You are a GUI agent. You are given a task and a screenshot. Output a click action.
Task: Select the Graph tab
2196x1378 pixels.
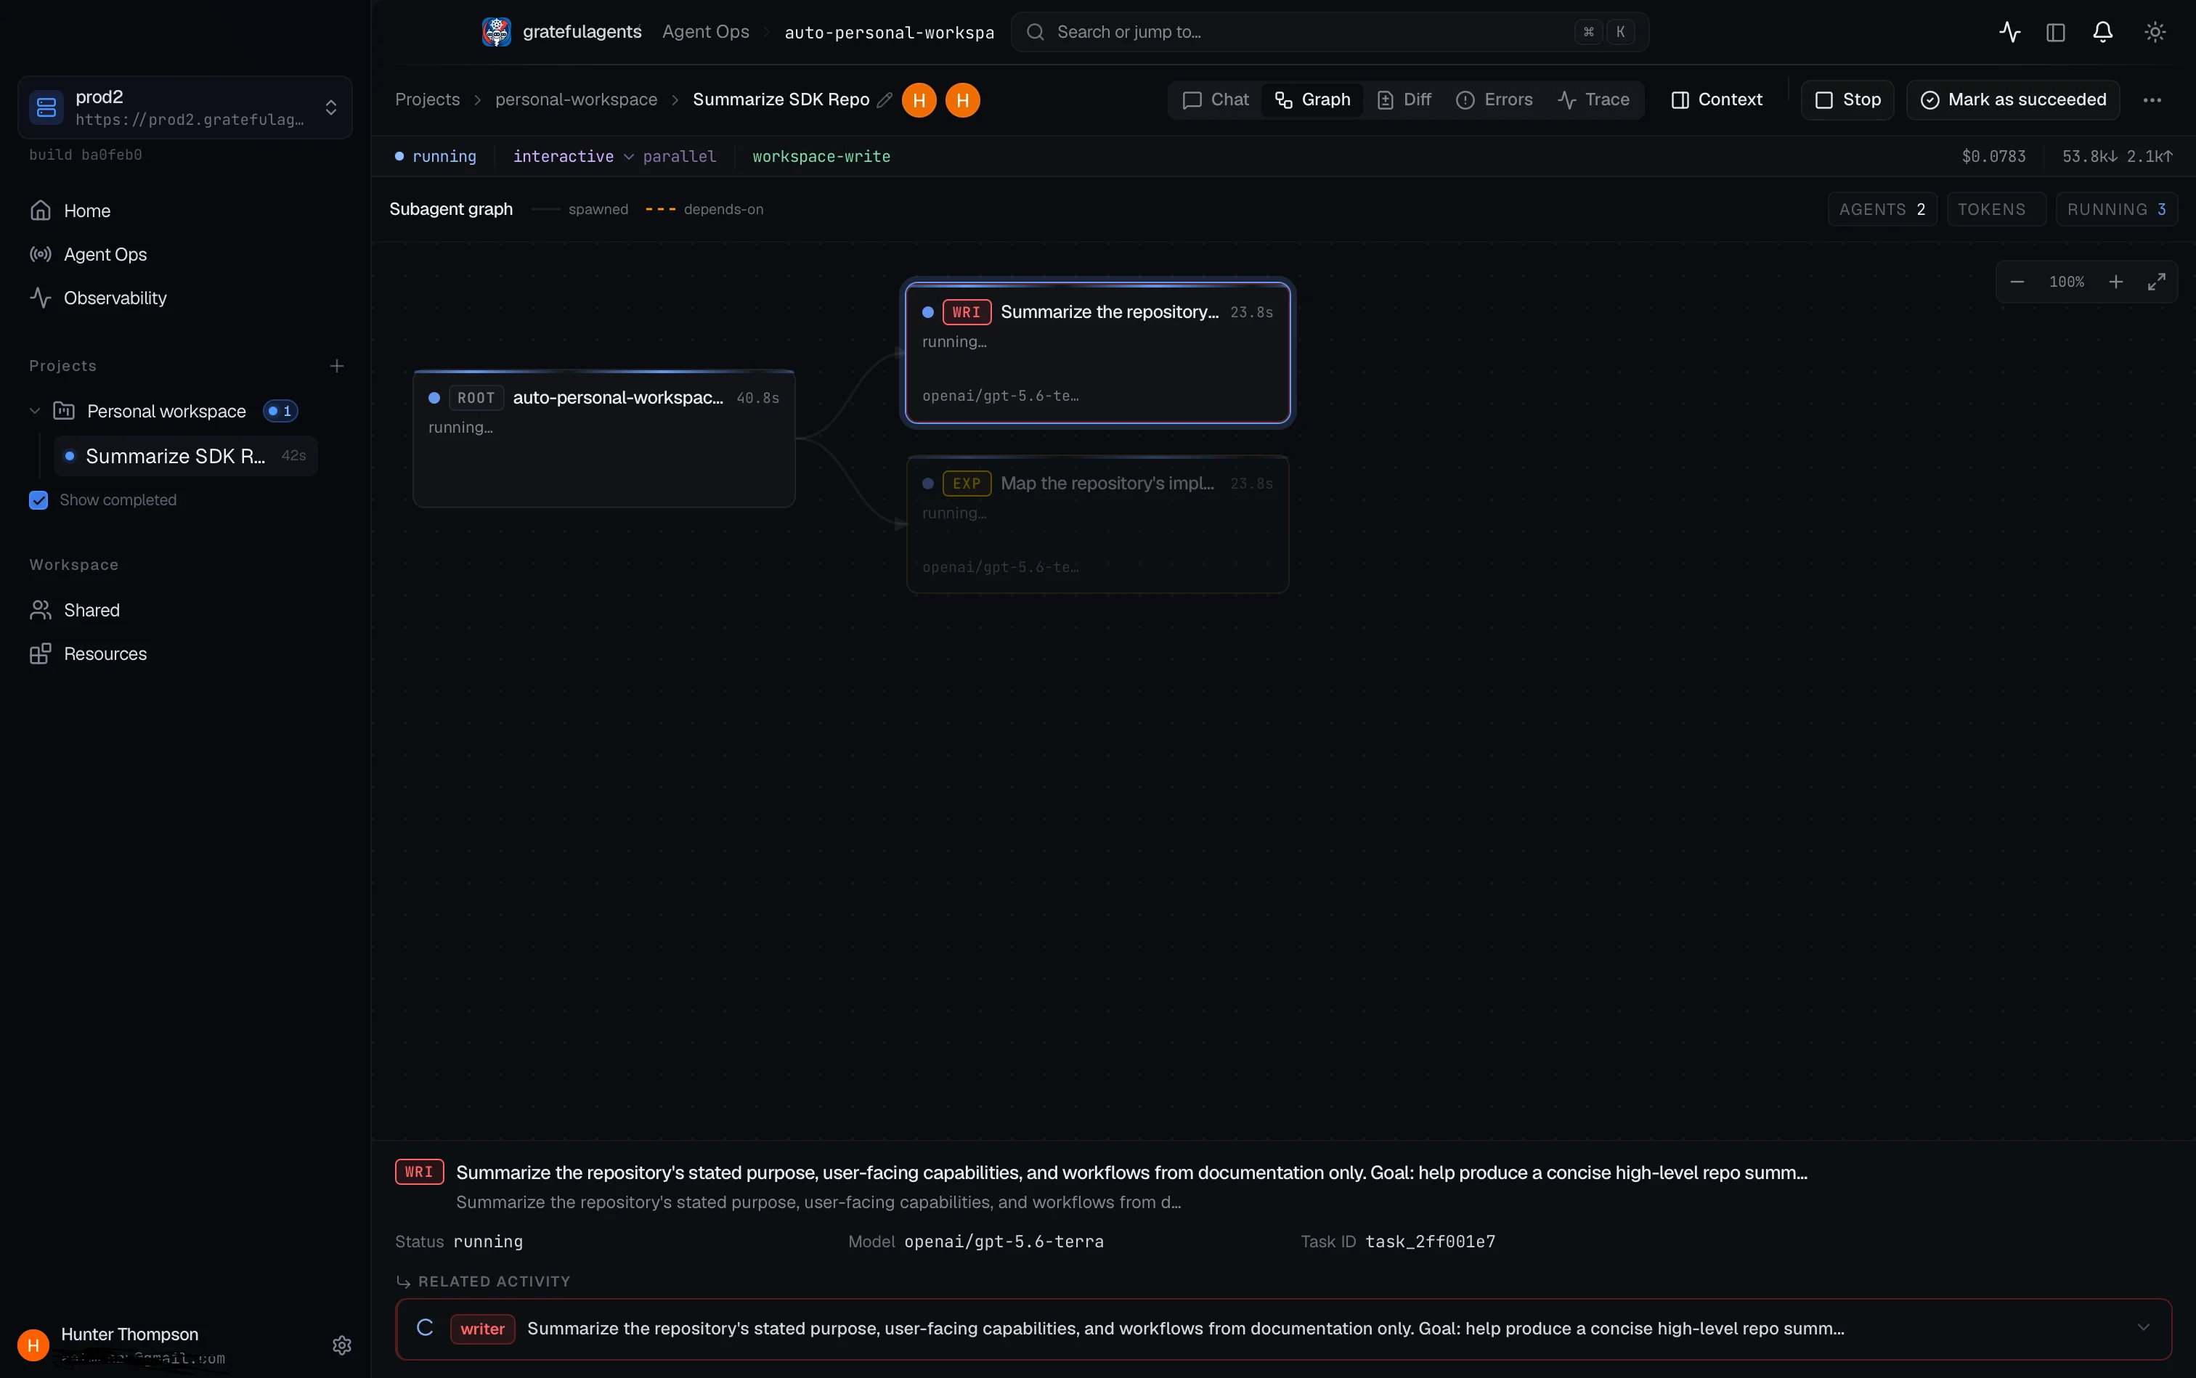click(1311, 100)
